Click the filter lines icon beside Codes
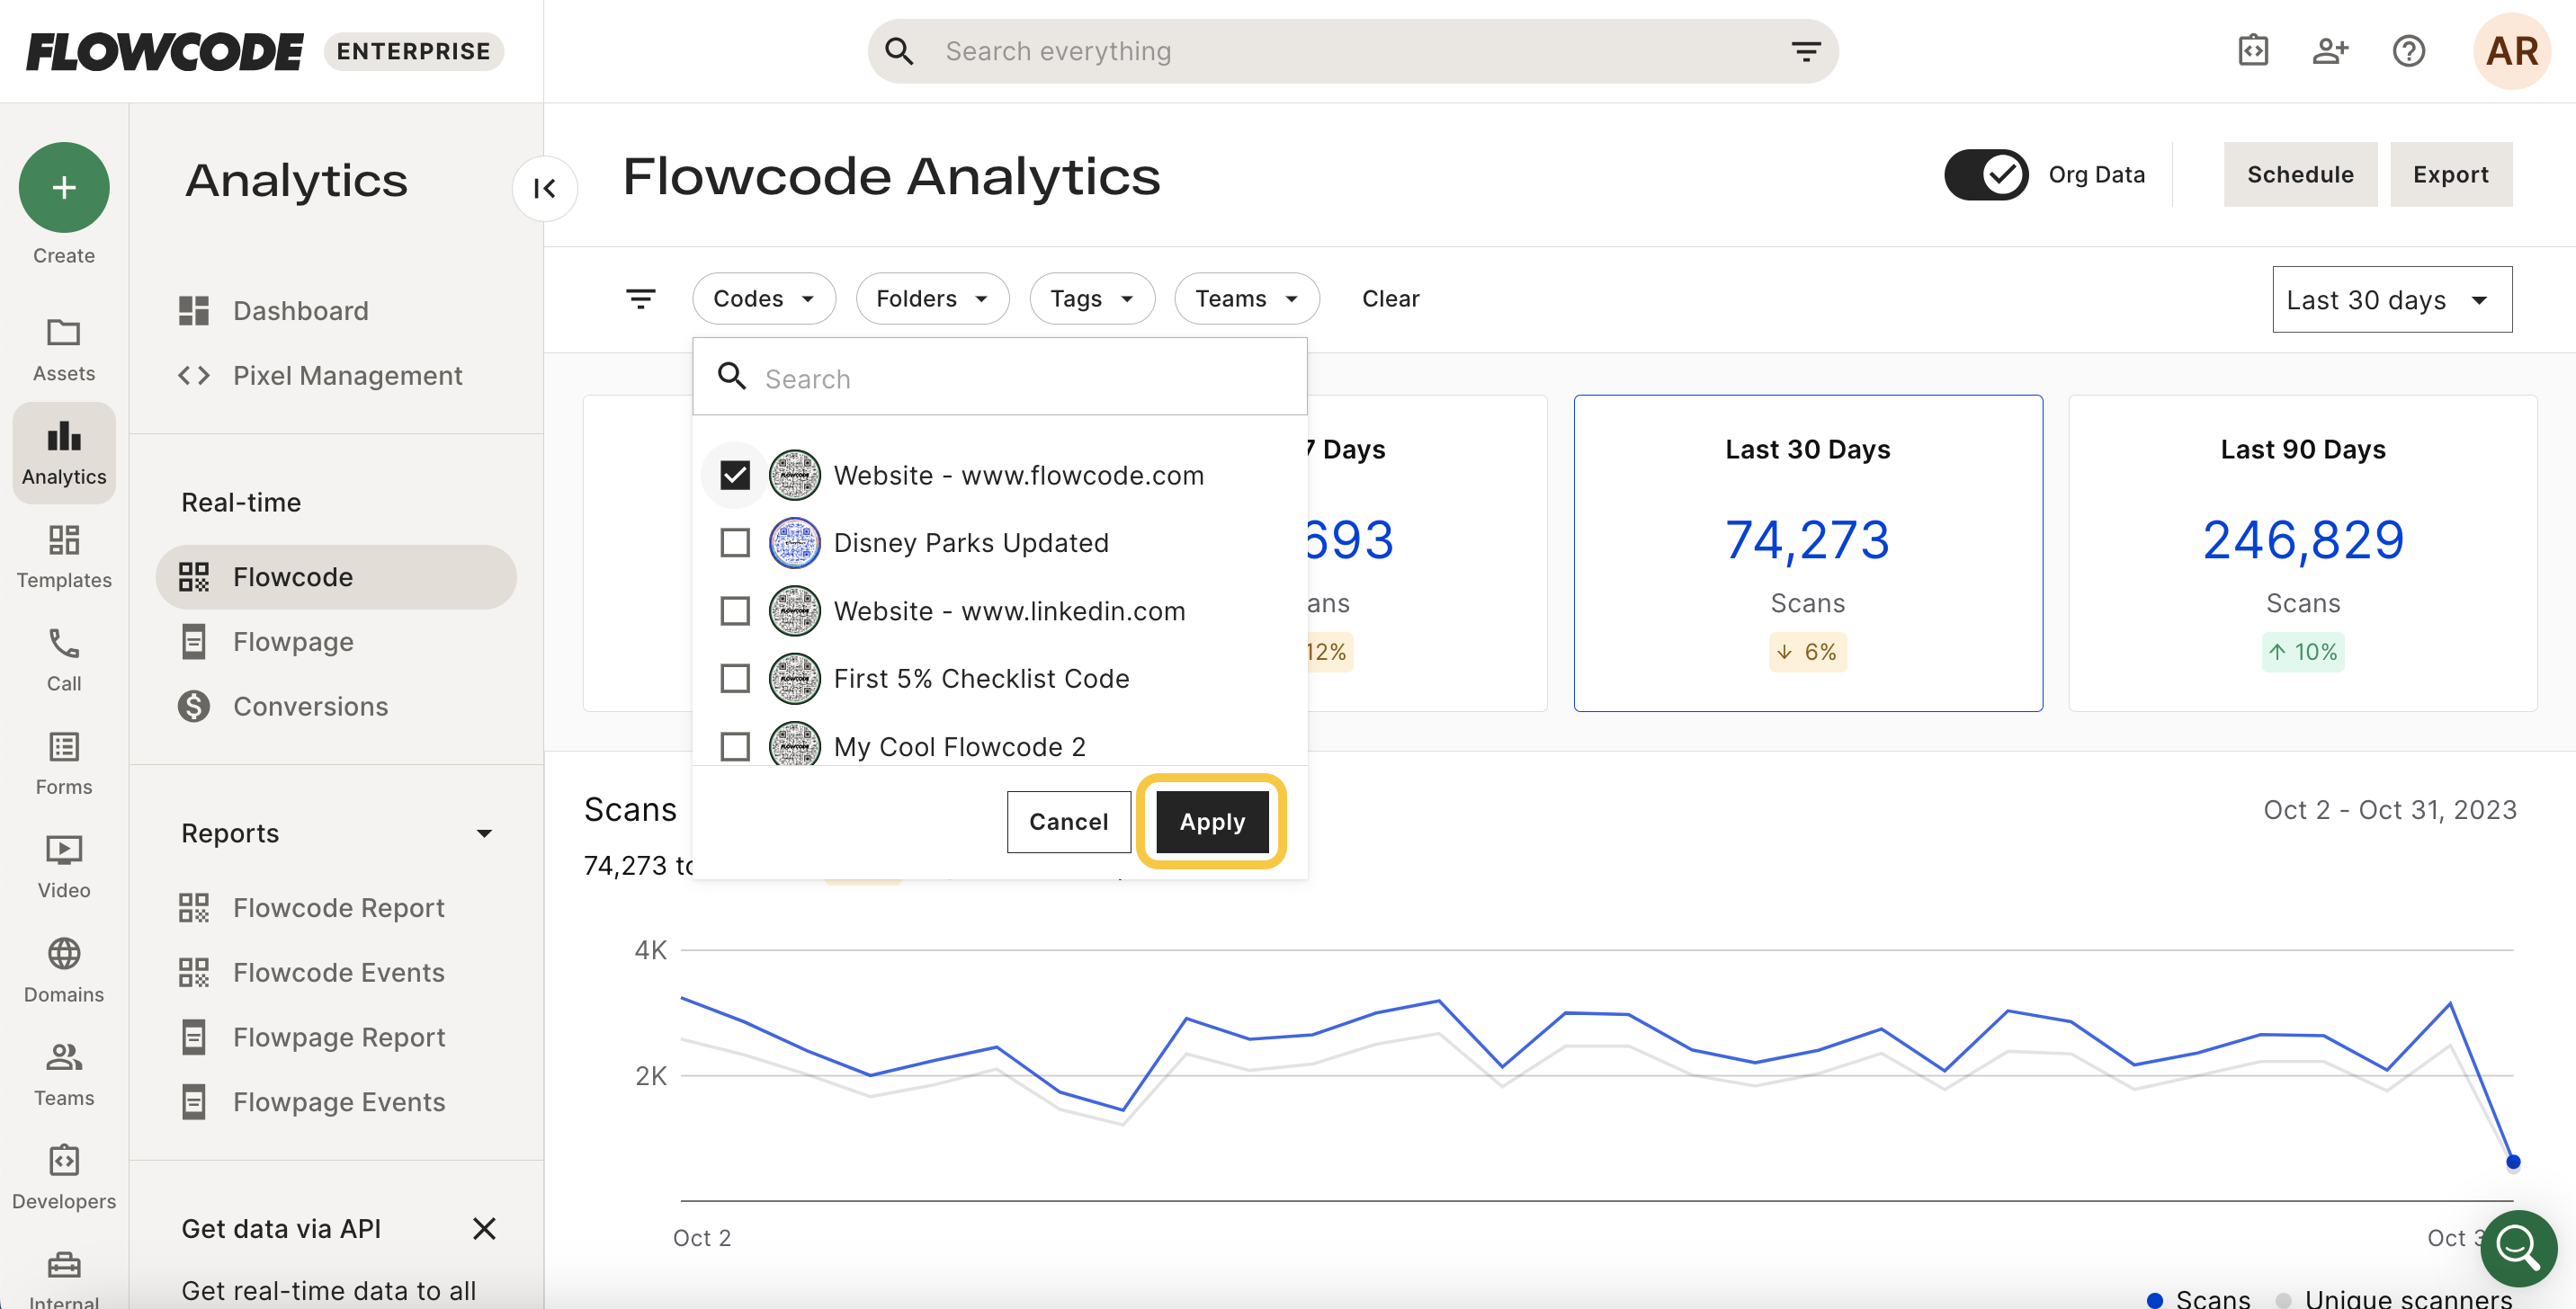Screen dimensions: 2576x1309 (641, 298)
